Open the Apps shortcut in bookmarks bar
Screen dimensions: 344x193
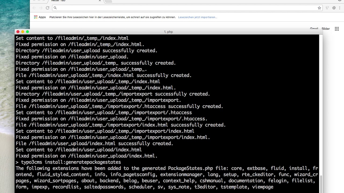click(x=40, y=17)
